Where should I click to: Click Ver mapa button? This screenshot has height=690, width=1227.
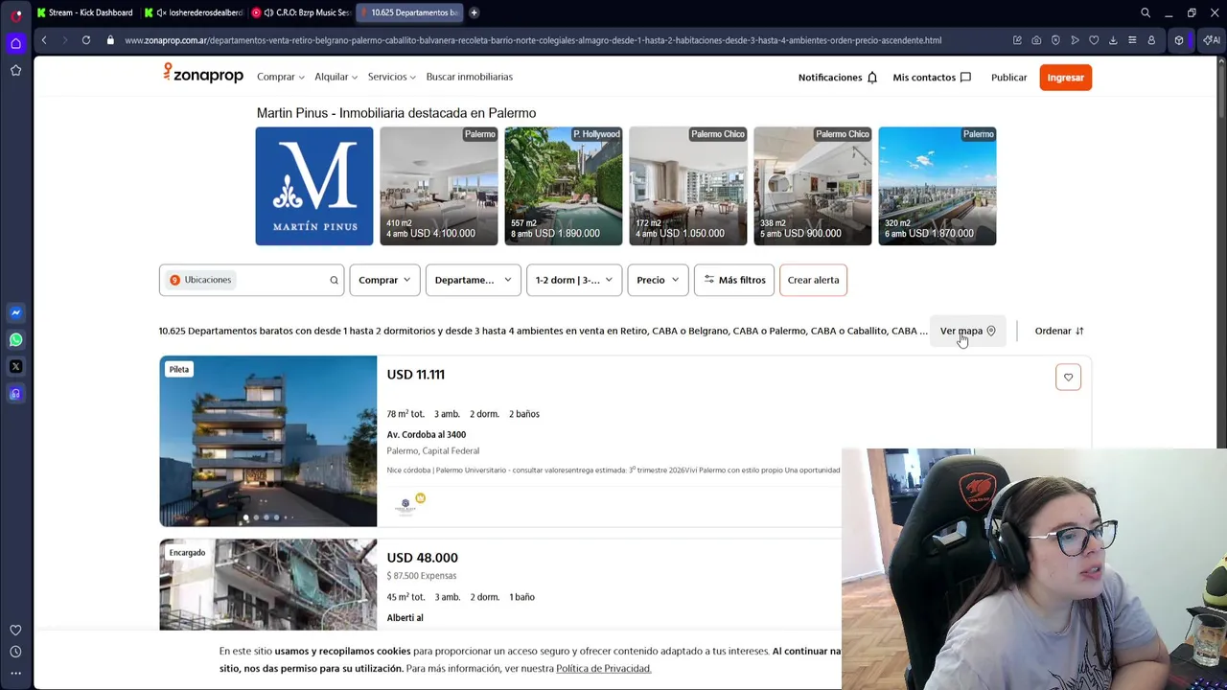967,331
